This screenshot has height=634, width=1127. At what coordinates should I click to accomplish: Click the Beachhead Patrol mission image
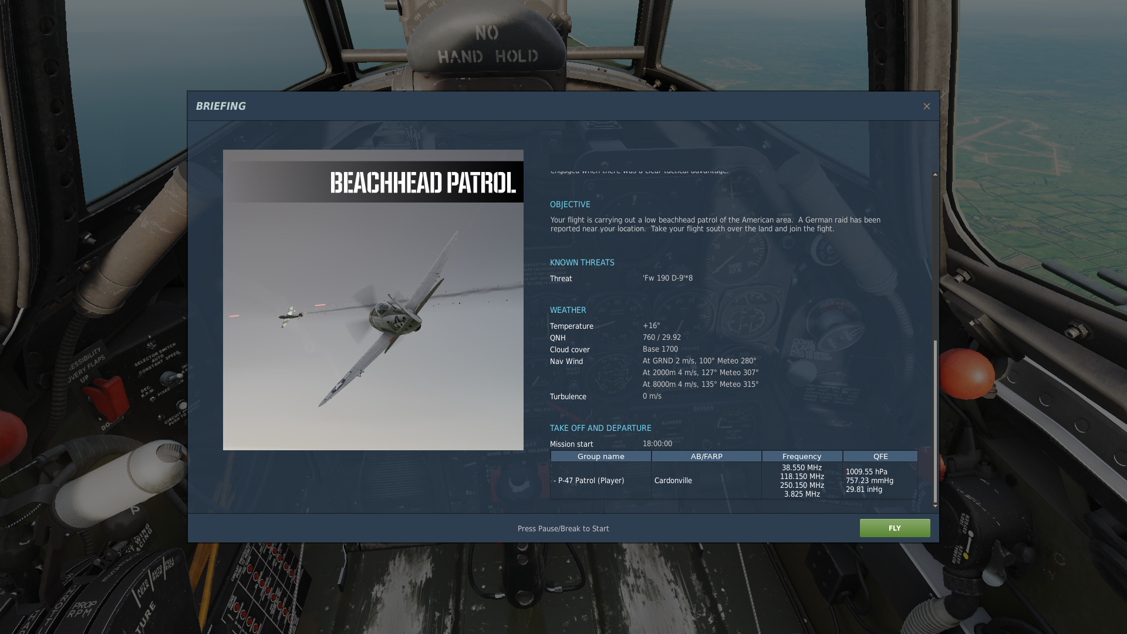(373, 300)
